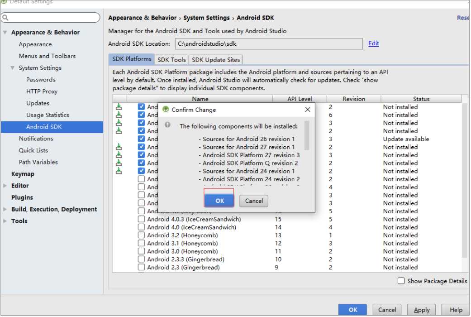
Task: Check Android 4.0.3 (IceCreamSandwich) platform
Action: coord(141,219)
